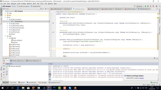Open Project Structure from the toolbar

(x=156, y=6)
